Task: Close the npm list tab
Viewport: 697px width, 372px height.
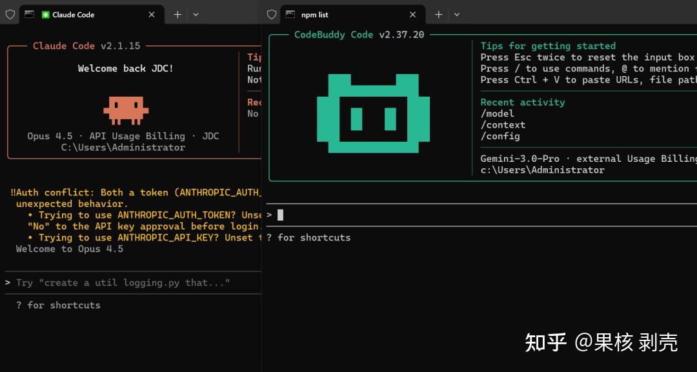Action: coord(412,15)
